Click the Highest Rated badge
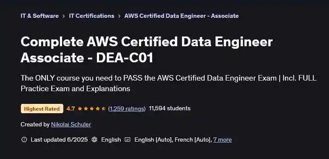 pos(42,109)
